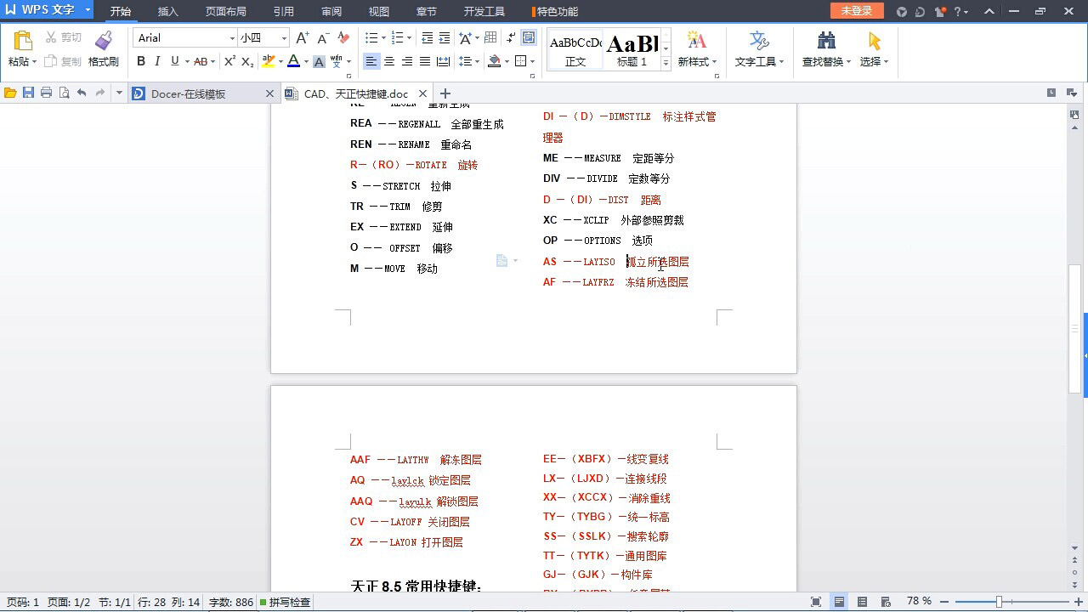Click the vertical scrollbar thumb
The height and width of the screenshot is (612, 1088).
1075,329
